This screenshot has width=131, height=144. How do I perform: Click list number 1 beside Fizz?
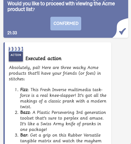(17, 90)
